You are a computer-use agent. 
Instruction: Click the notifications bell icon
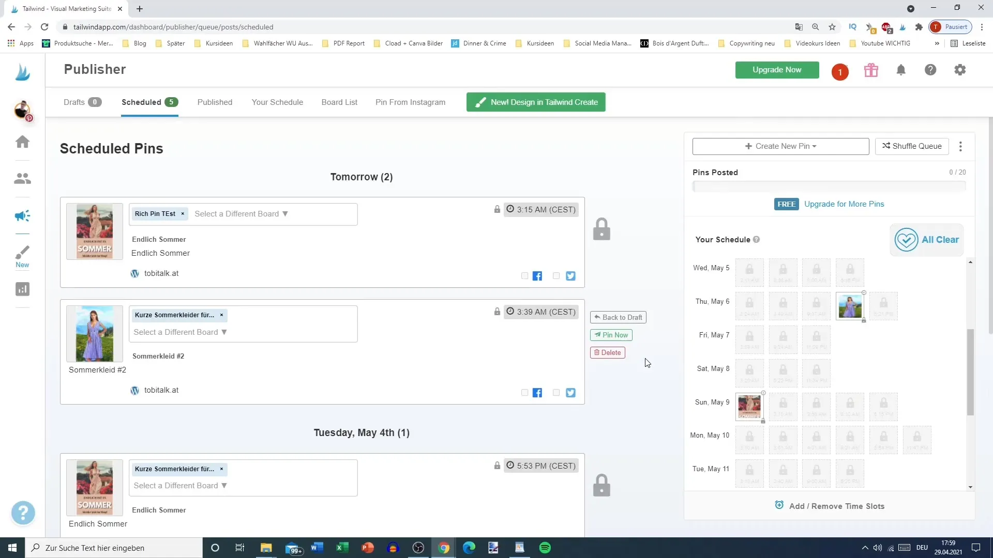point(901,70)
